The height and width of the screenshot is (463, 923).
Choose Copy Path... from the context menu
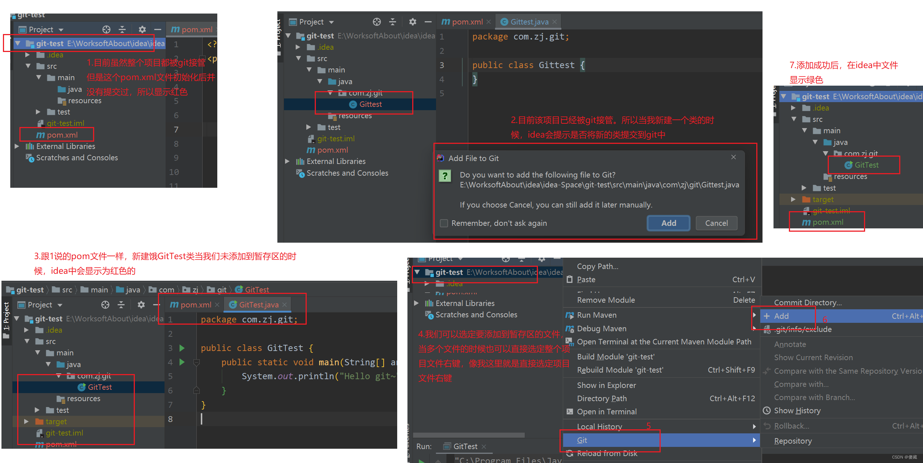point(598,266)
